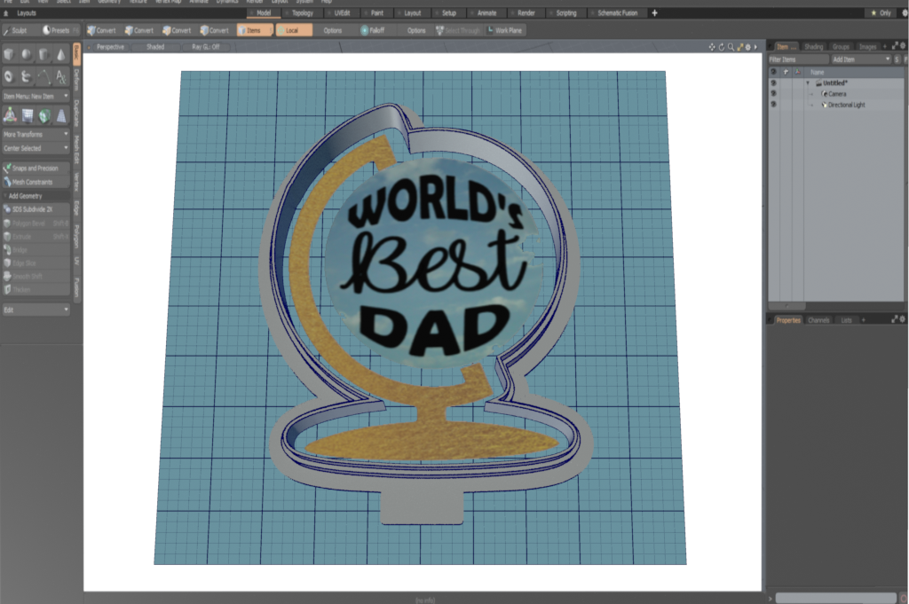
Task: Open the Center Selected dropdown
Action: pyautogui.click(x=36, y=148)
